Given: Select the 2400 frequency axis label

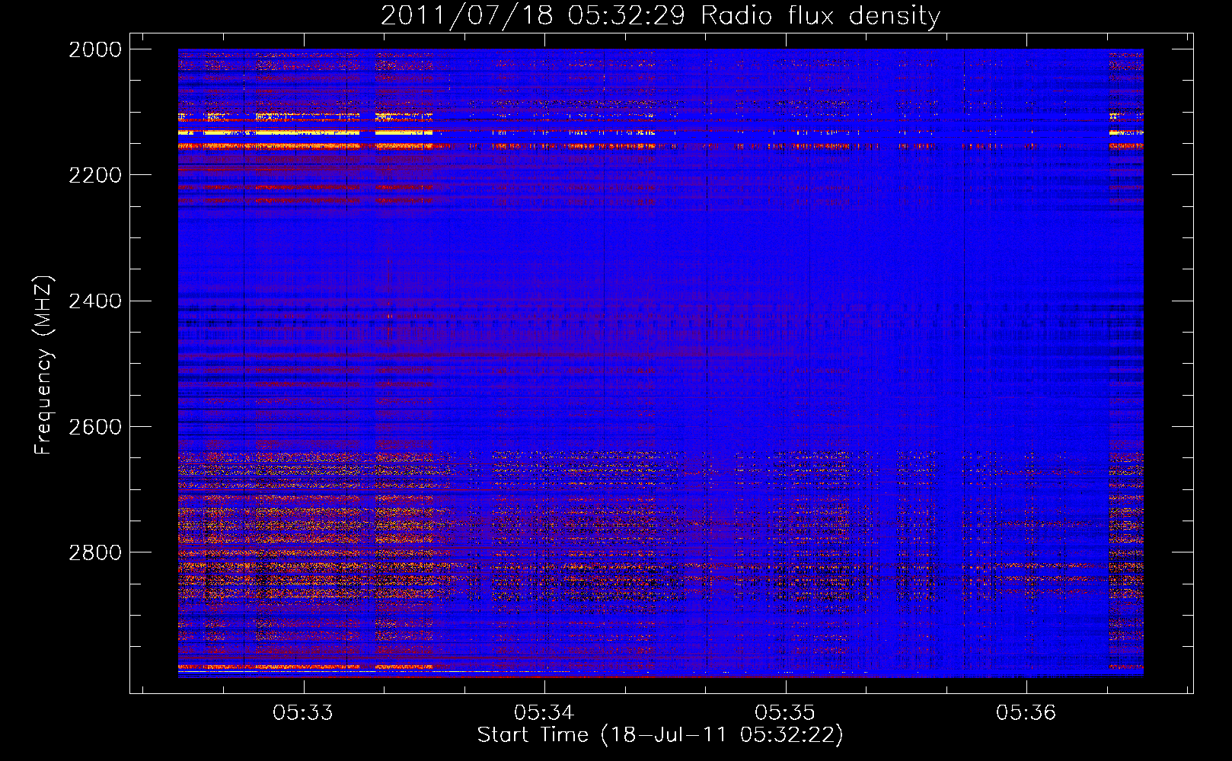Looking at the screenshot, I should [95, 301].
